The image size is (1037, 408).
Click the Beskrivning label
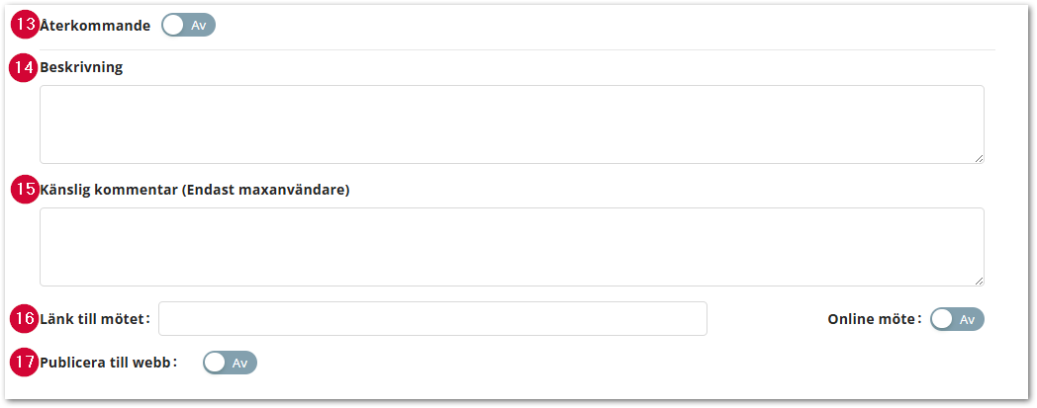click(81, 68)
